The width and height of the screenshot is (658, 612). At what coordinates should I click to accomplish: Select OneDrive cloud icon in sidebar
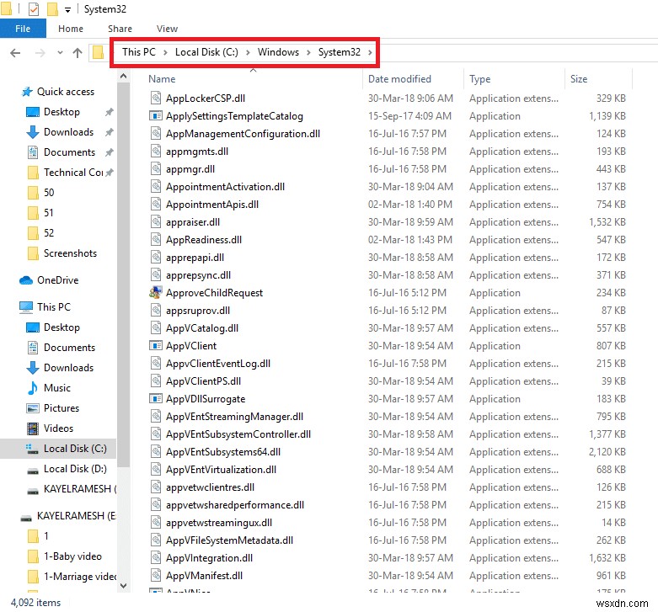click(26, 280)
